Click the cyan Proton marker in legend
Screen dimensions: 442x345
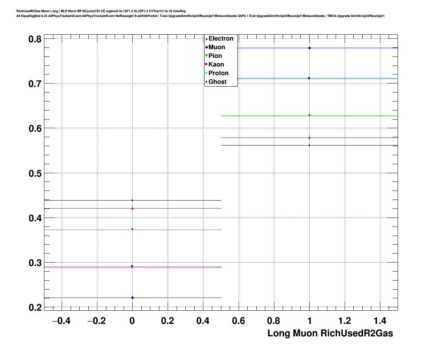206,73
